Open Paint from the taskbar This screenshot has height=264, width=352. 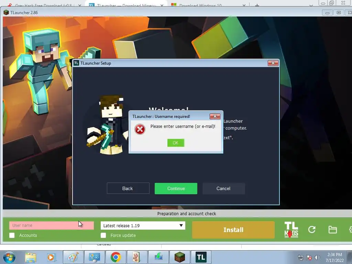click(x=73, y=257)
